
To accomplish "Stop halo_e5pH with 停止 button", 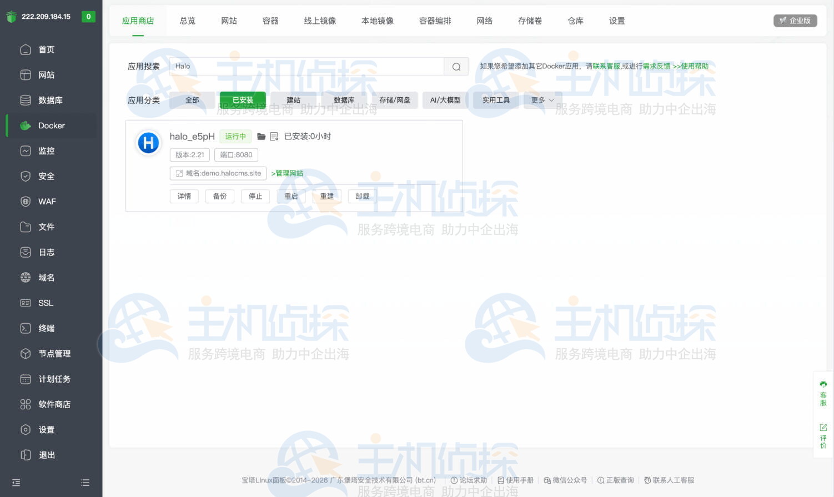I will pos(255,197).
